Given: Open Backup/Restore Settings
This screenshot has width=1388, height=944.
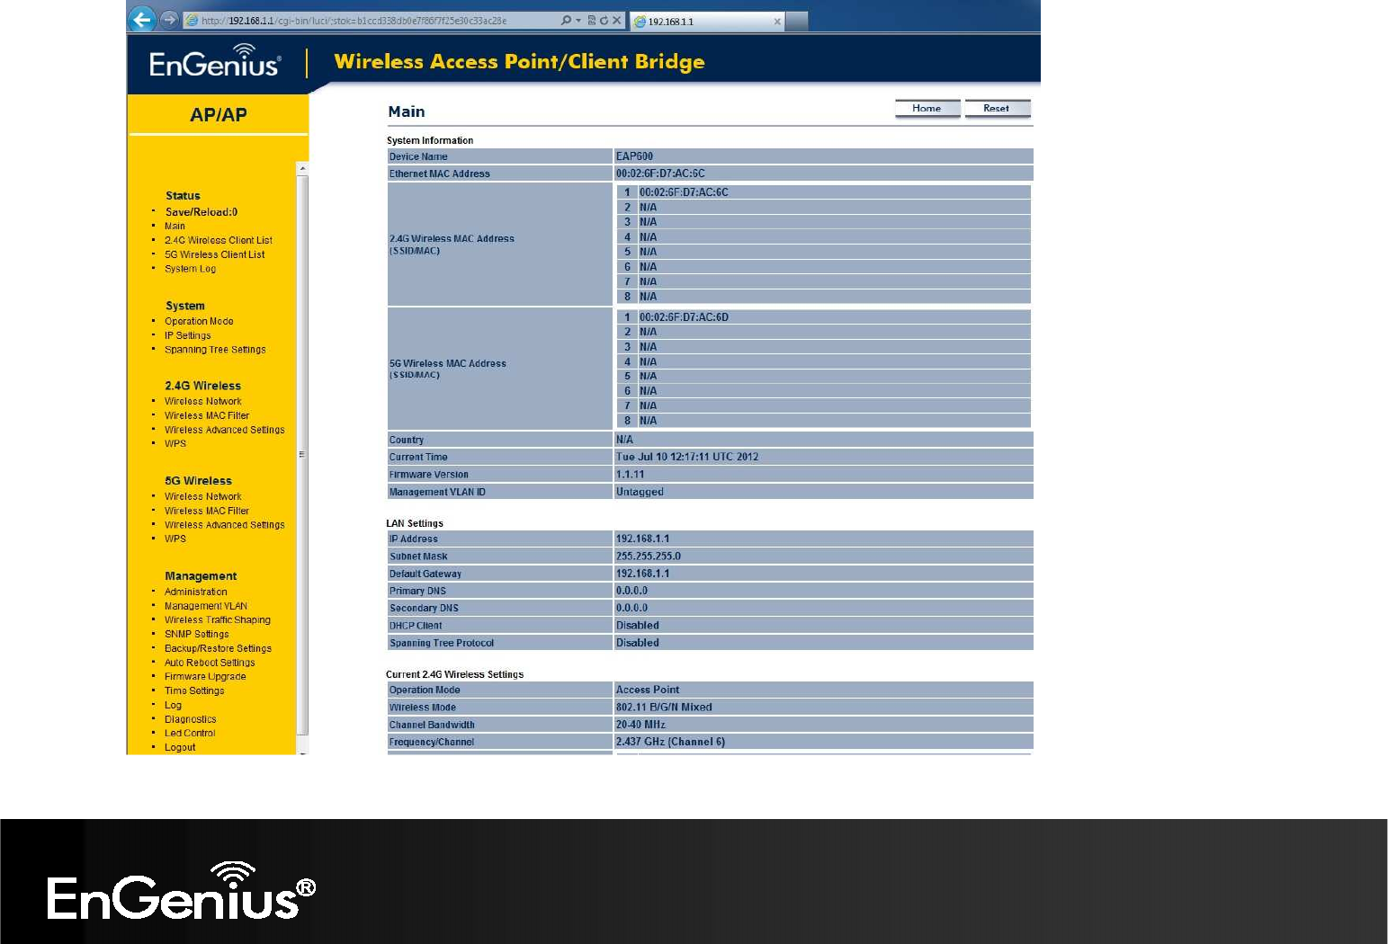Looking at the screenshot, I should 218,649.
